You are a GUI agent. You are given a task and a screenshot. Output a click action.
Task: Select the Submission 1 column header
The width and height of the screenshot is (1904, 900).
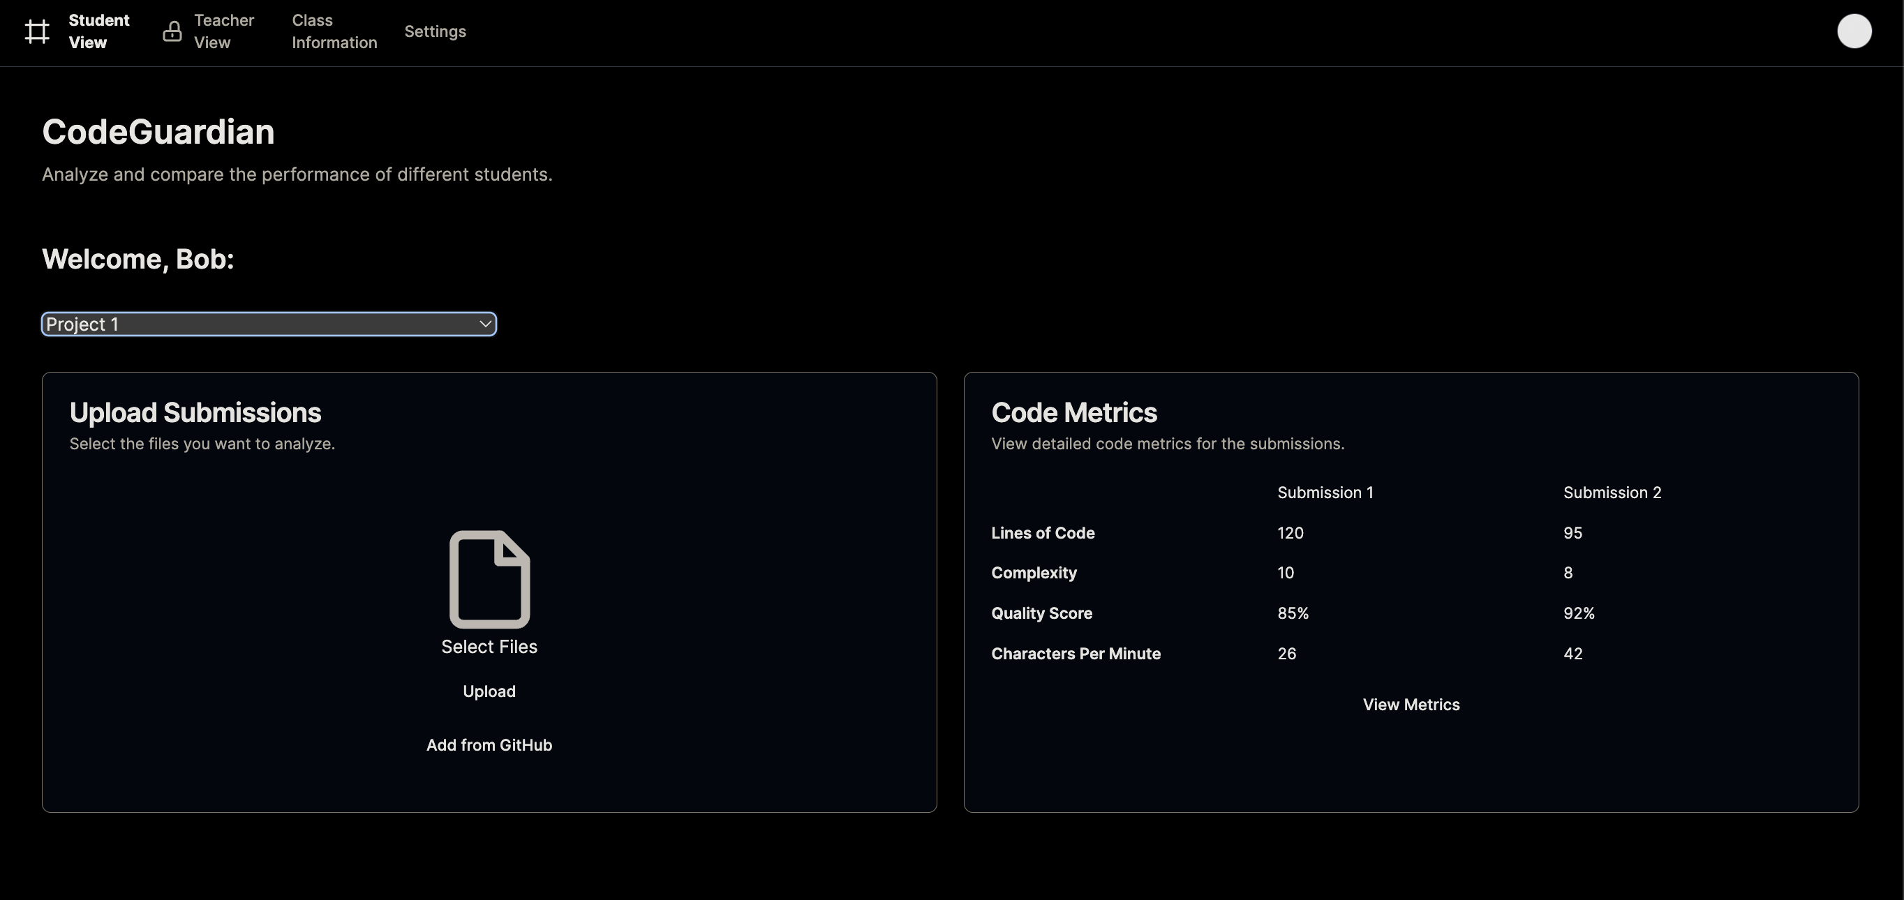1325,493
